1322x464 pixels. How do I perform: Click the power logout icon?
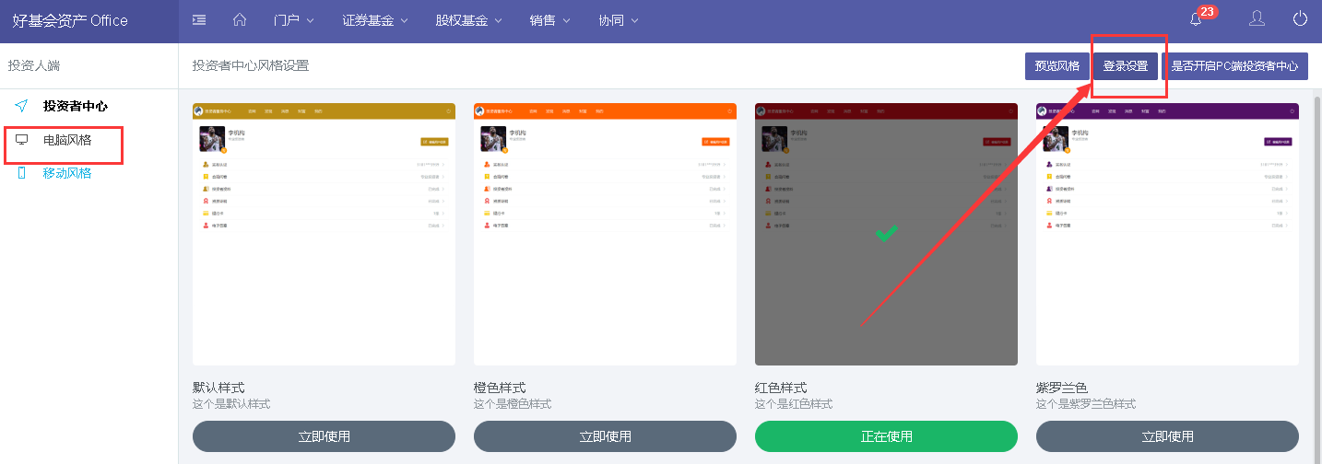coord(1301,19)
